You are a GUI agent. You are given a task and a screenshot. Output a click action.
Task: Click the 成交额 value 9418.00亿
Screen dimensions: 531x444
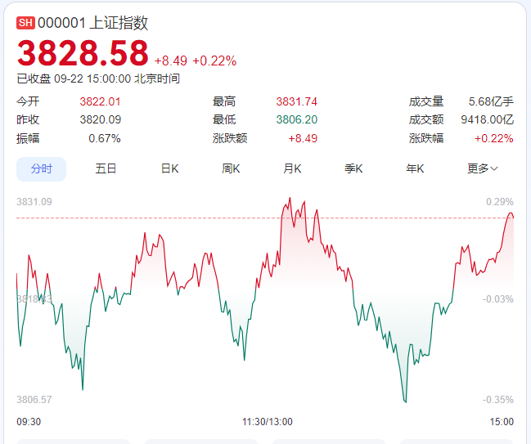pos(487,120)
